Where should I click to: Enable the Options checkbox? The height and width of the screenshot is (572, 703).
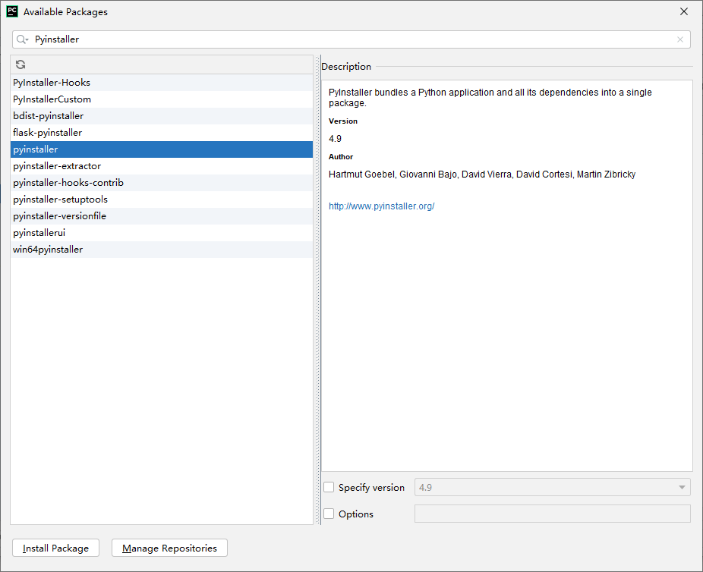329,514
